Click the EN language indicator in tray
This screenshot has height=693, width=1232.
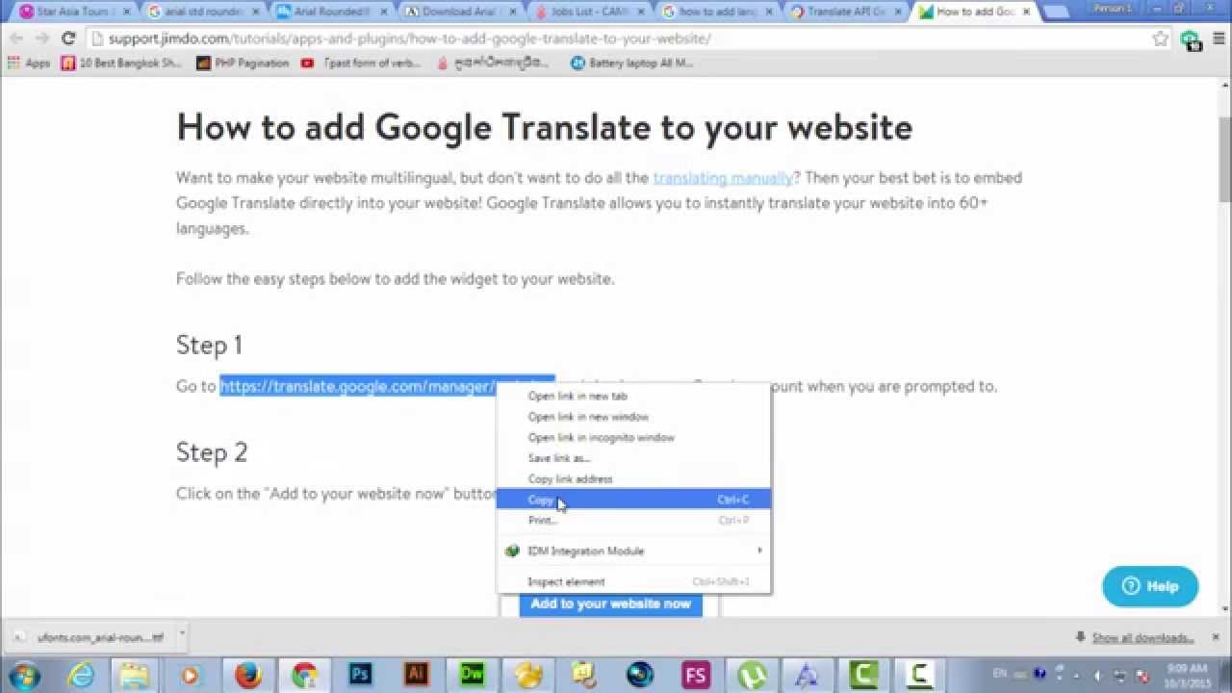coord(998,675)
